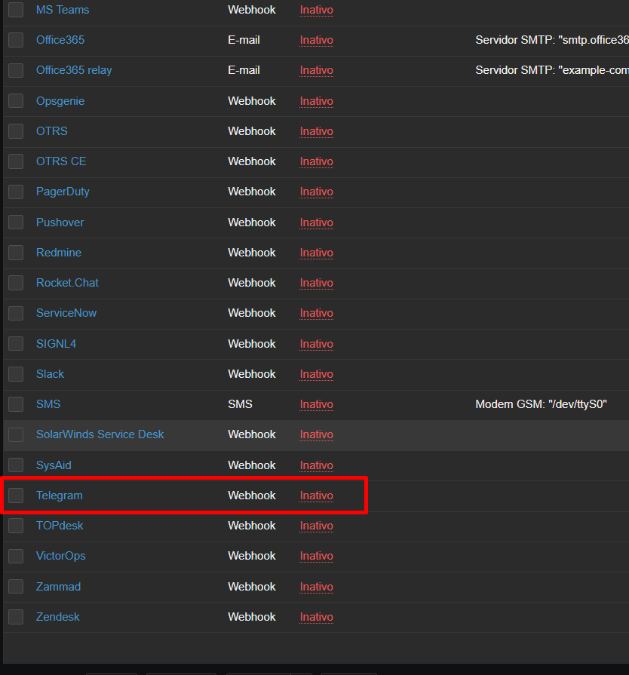Toggle the Inativo status in the SMS row
The width and height of the screenshot is (629, 675).
coord(317,404)
